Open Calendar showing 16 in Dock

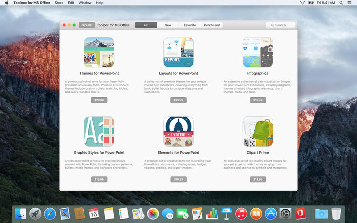[x=94, y=214]
